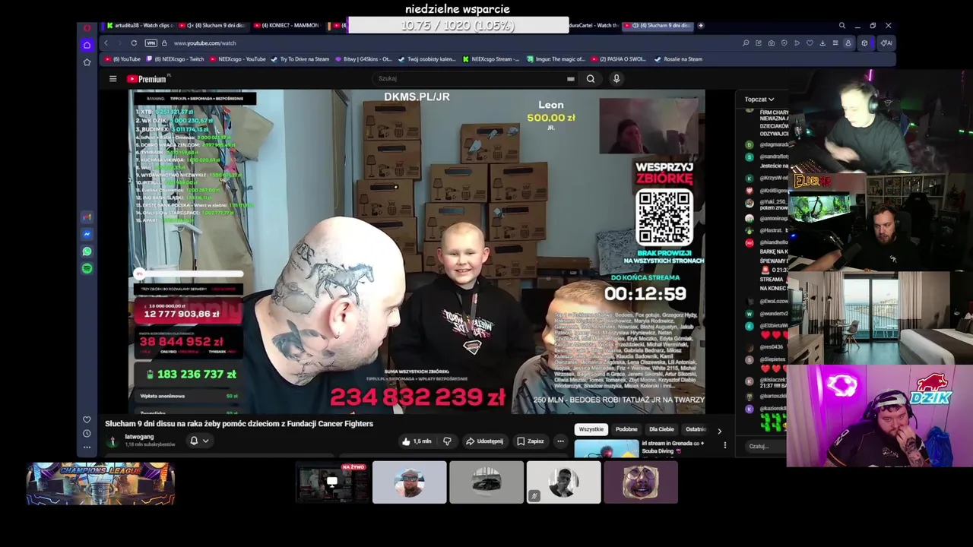The height and width of the screenshot is (547, 973).
Task: Select the Ostatnio filter chip
Action: tap(696, 429)
